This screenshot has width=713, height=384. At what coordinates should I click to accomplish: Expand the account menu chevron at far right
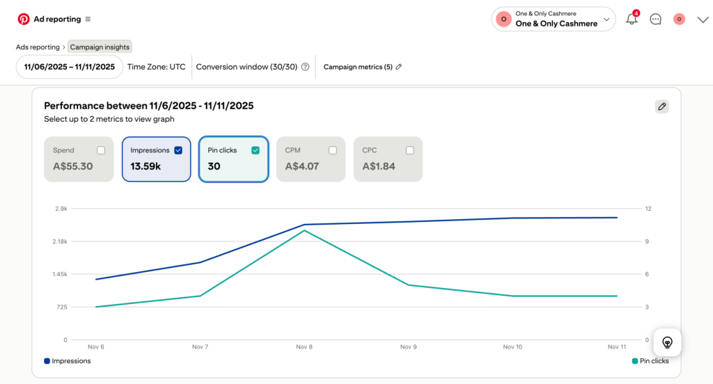(x=703, y=19)
